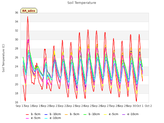Click the Oct 1 x-axis date label
This screenshot has height=123, width=164.
pos(140,106)
